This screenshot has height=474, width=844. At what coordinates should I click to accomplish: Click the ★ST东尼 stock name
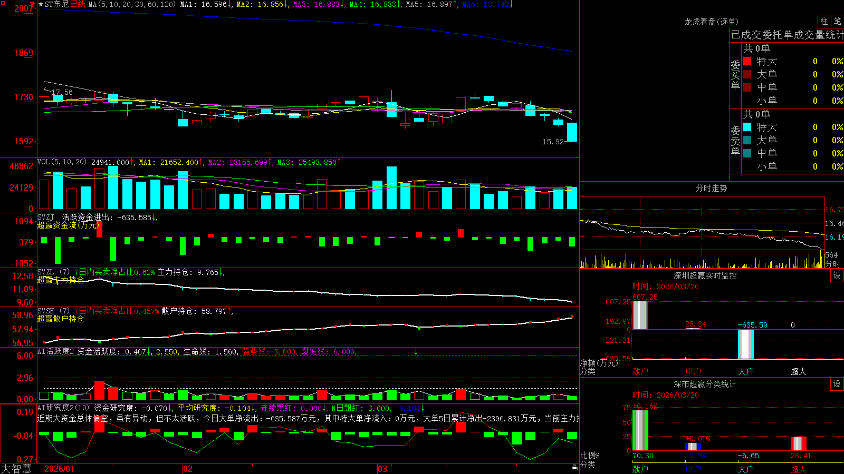click(54, 4)
